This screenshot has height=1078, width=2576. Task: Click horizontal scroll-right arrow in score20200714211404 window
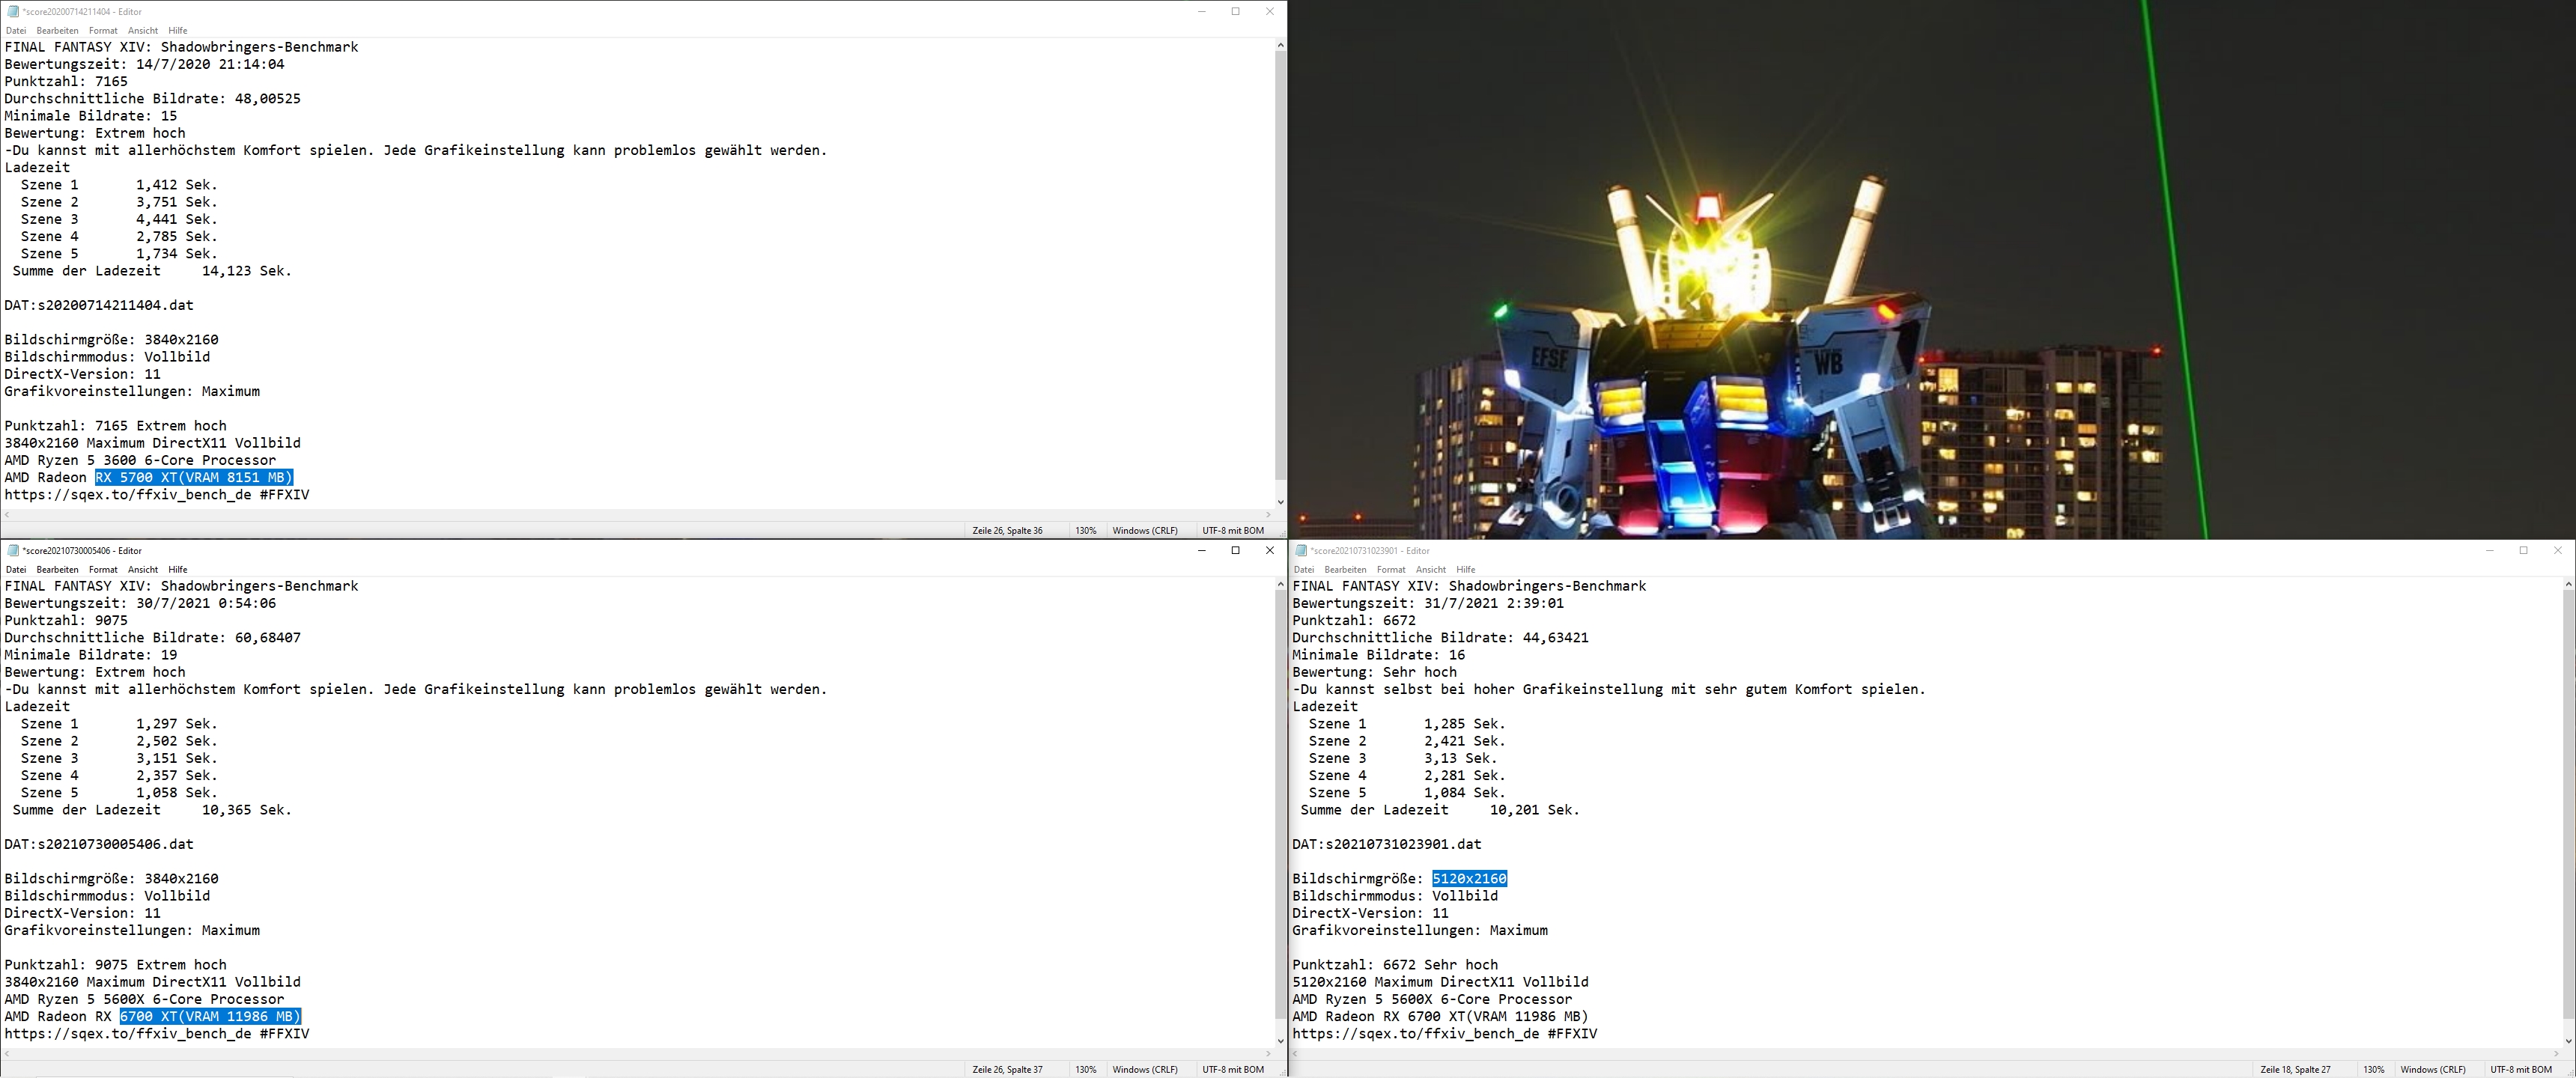point(1269,515)
